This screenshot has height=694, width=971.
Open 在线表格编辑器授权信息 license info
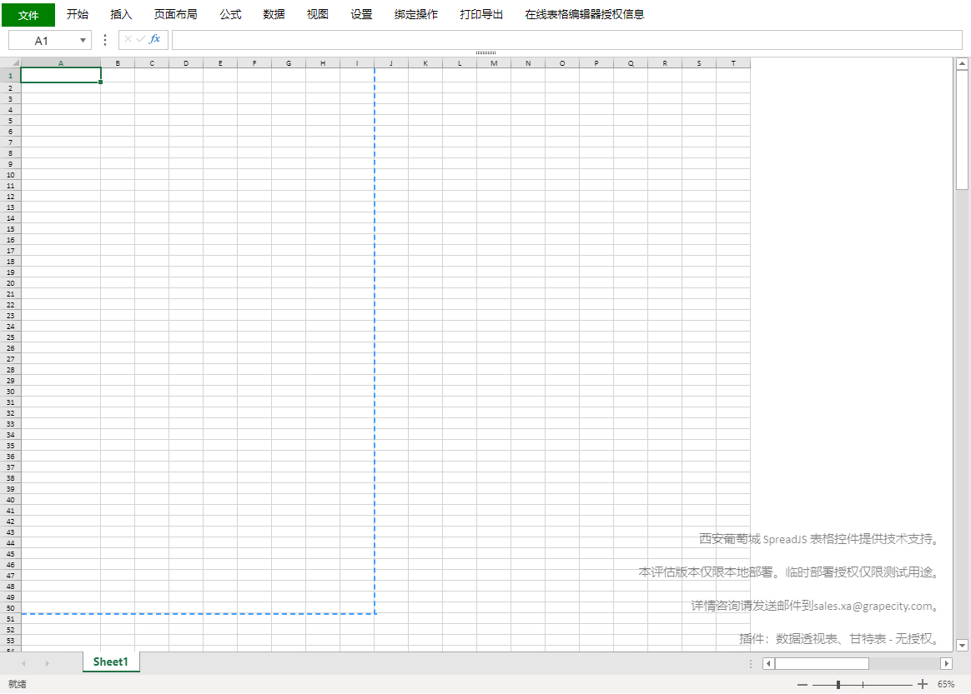point(584,15)
